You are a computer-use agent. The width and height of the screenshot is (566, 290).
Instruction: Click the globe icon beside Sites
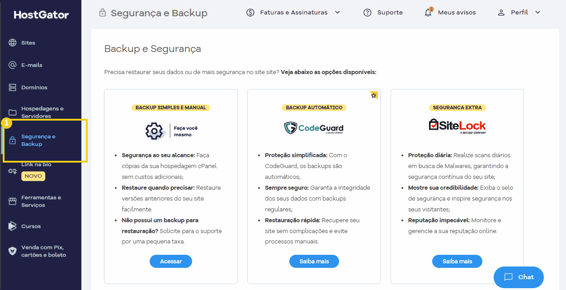point(13,43)
